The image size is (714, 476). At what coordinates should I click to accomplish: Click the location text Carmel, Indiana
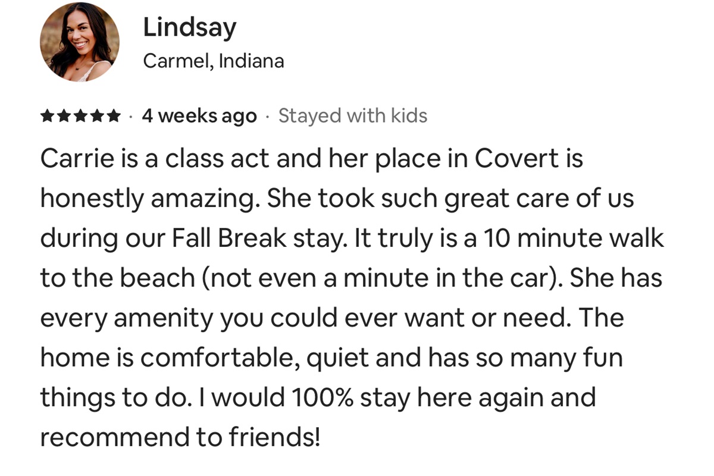213,61
